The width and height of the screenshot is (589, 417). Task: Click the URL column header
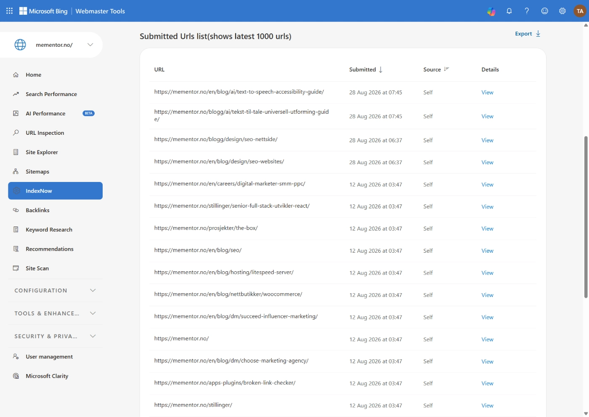159,69
